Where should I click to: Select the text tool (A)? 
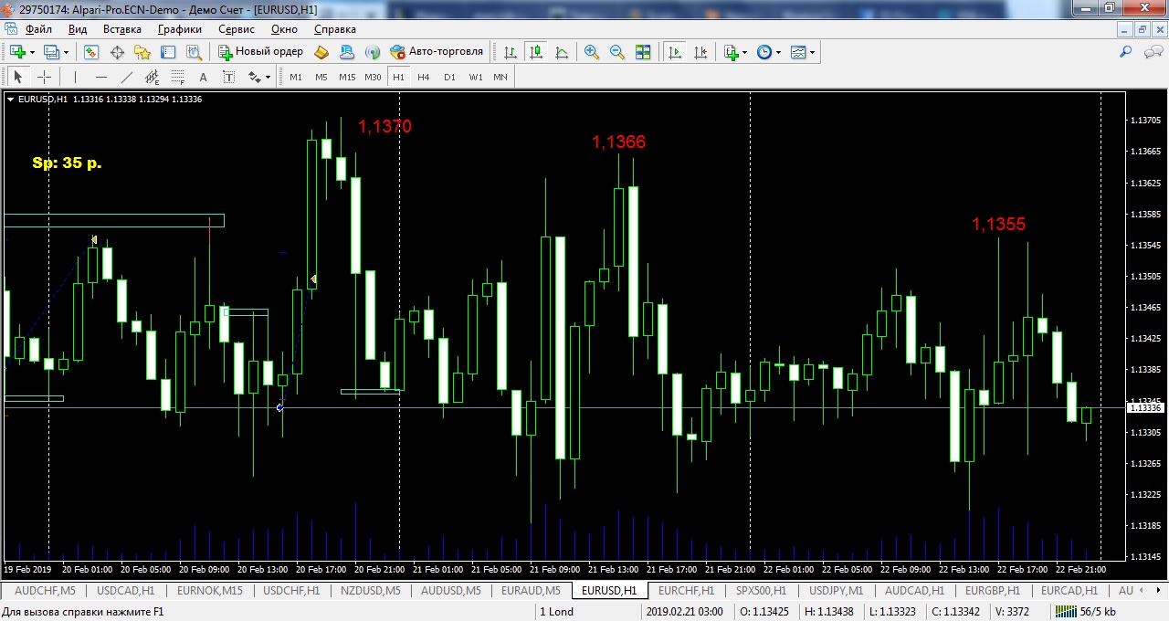203,77
